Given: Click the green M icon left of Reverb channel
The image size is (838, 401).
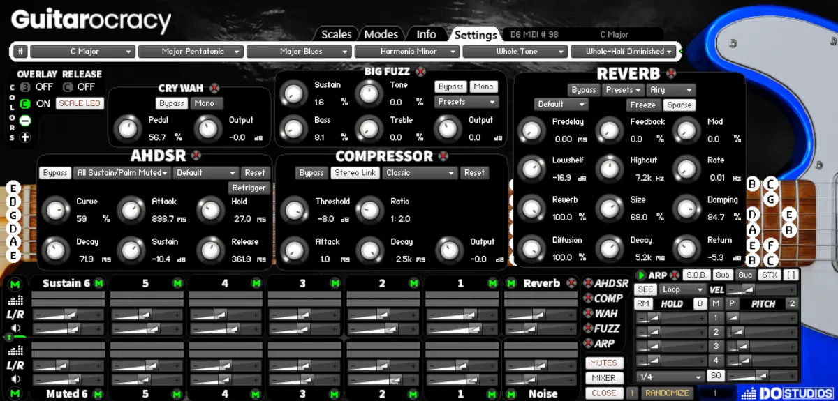Looking at the screenshot, I should (x=511, y=283).
